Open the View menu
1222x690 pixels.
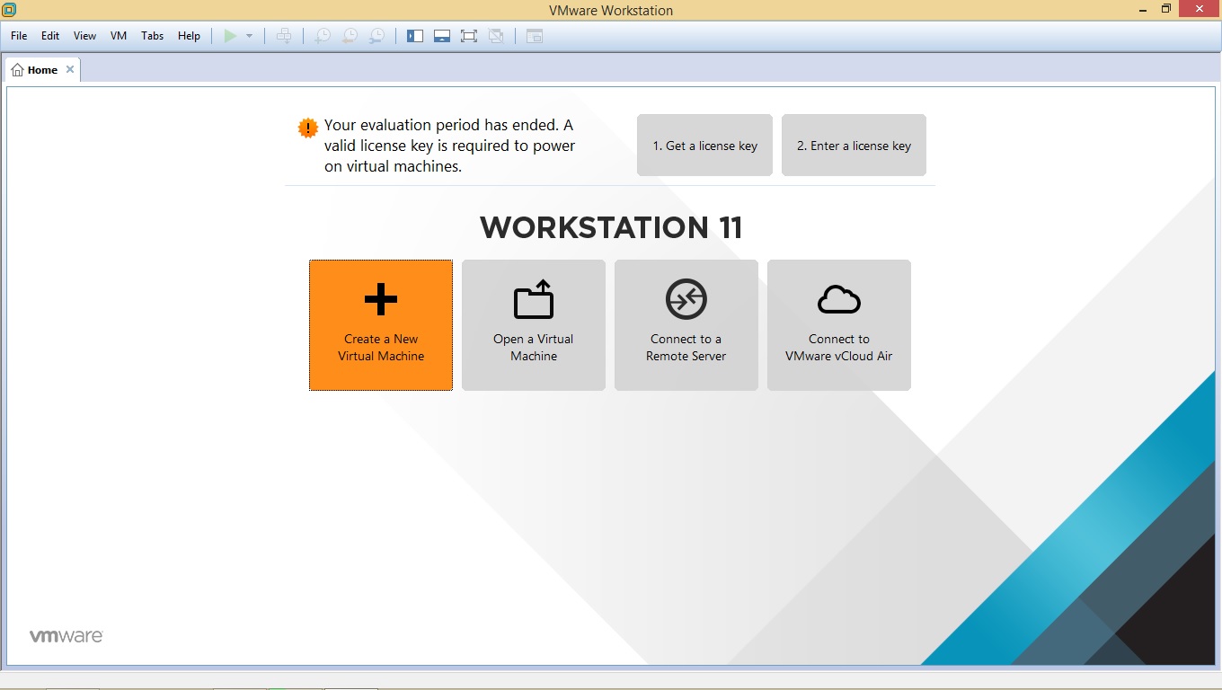click(84, 36)
